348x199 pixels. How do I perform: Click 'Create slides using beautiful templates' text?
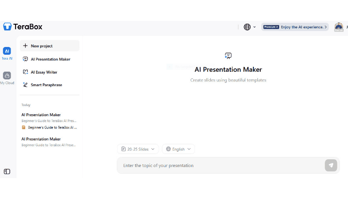tap(228, 80)
